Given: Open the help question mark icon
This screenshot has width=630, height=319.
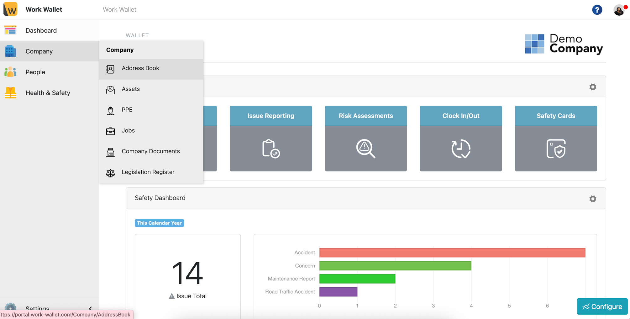Looking at the screenshot, I should (x=597, y=10).
